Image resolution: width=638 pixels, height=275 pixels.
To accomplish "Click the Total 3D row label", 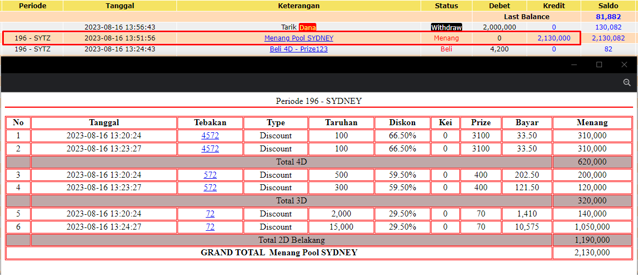I will coord(291,201).
